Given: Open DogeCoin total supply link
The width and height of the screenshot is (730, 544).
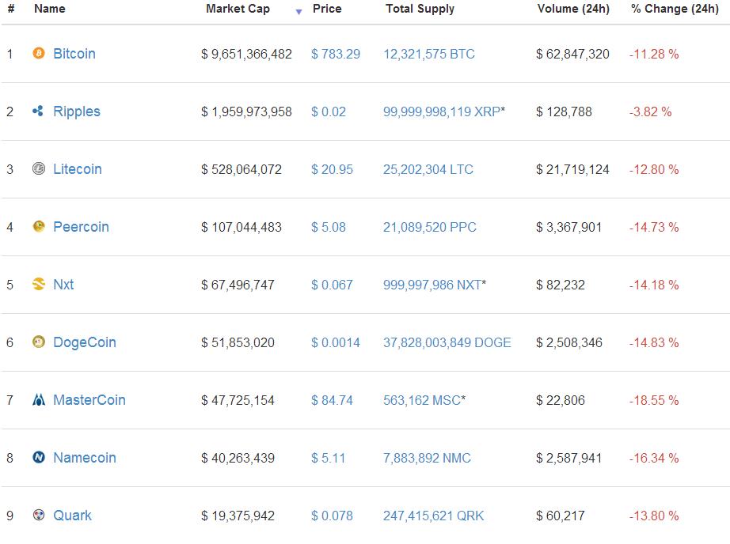Looking at the screenshot, I should (x=447, y=342).
